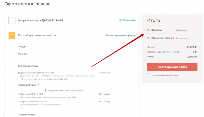Click Применить next to promo code
The width and height of the screenshot is (204, 117).
coord(181,30)
